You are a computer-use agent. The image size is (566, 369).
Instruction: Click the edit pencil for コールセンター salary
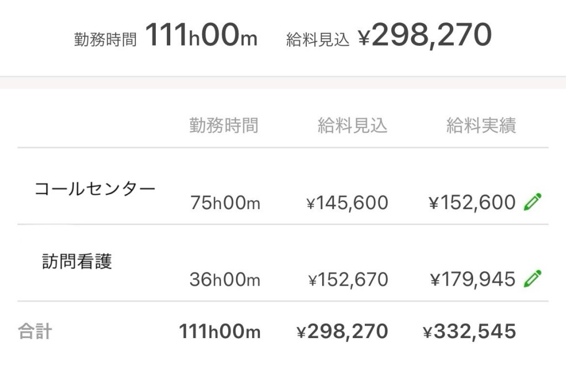(532, 202)
